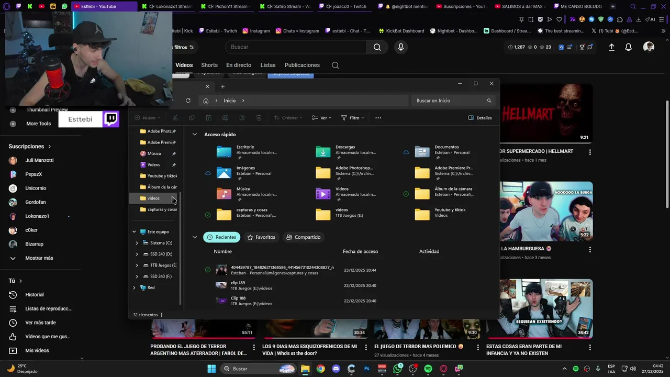
Task: Open the Ver view dropdown
Action: 322,118
